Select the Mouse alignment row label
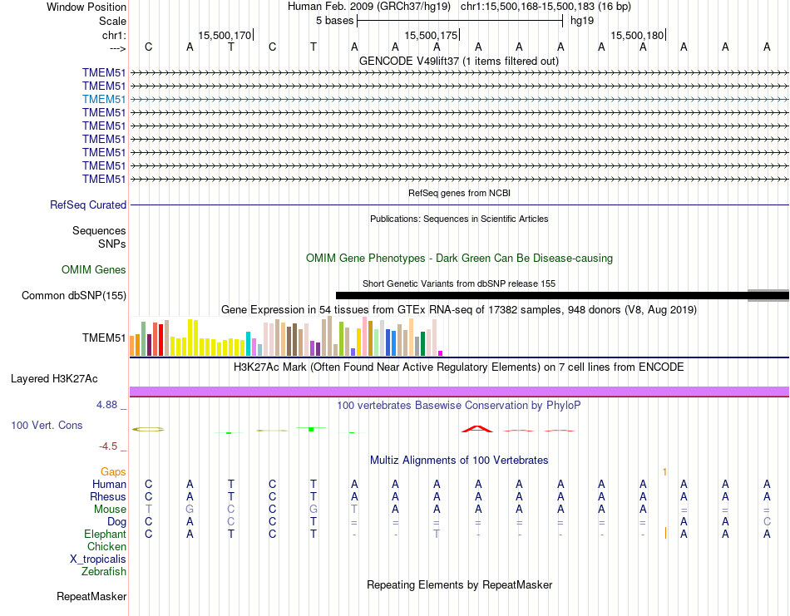Screen dimensions: 790x616 (x=110, y=510)
